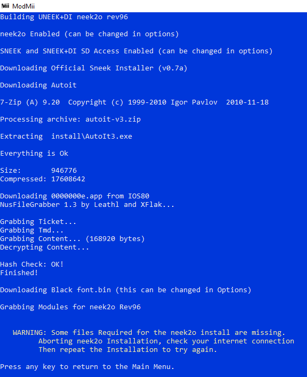Click the "Hash Check: OK!" line

32,264
